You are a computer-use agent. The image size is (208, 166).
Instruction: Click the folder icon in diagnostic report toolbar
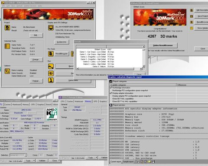click(149, 162)
